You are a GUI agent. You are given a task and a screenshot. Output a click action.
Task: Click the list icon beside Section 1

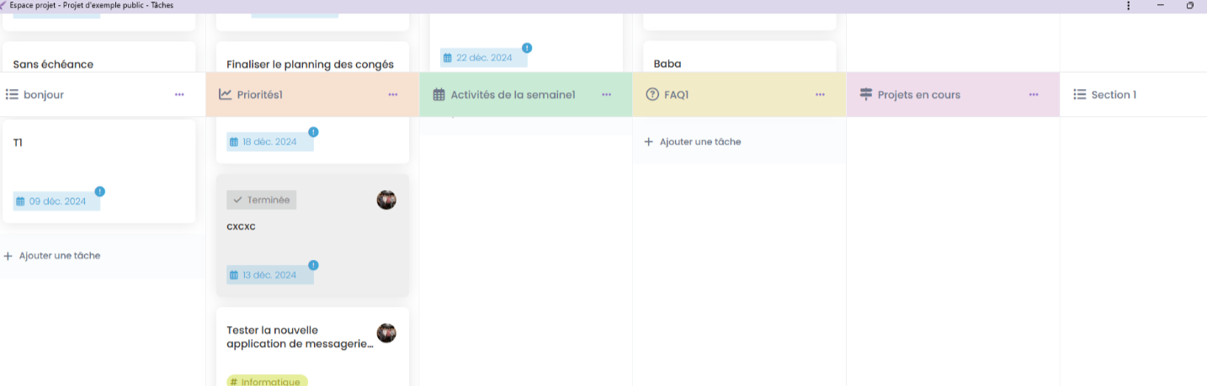click(x=1080, y=95)
